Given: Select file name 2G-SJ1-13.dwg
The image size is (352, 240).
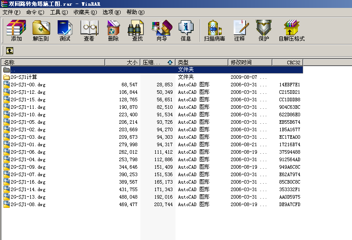Looking at the screenshot, I should (28, 197).
